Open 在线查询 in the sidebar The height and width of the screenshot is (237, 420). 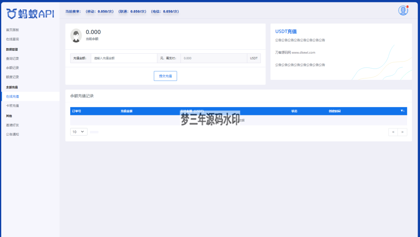pyautogui.click(x=12, y=39)
